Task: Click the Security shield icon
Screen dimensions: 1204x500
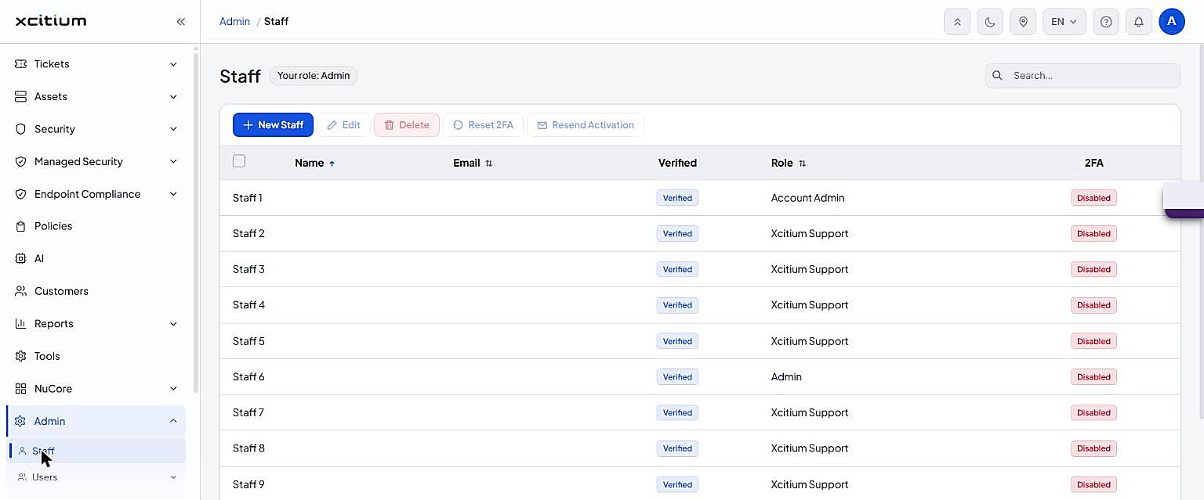Action: [21, 129]
